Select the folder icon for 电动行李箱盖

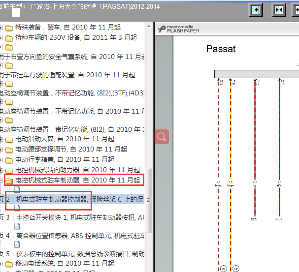(9, 160)
